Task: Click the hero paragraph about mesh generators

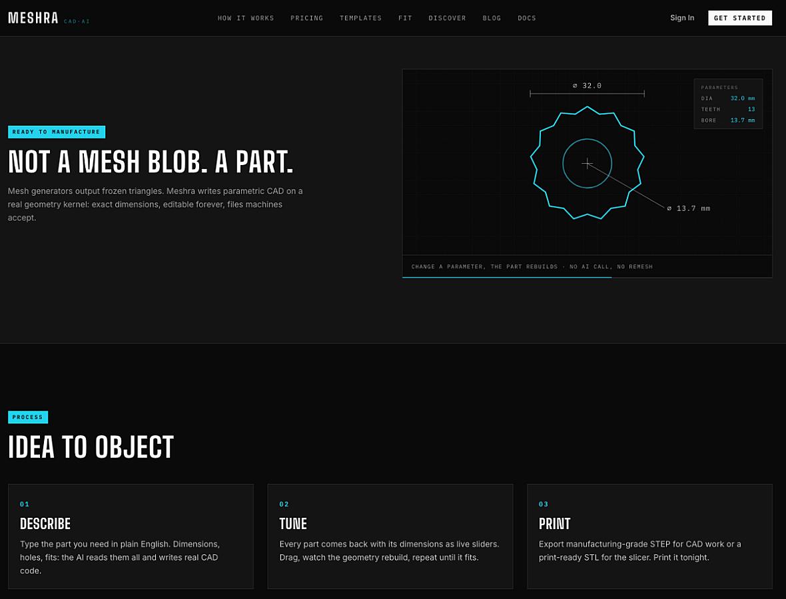Action: [155, 204]
